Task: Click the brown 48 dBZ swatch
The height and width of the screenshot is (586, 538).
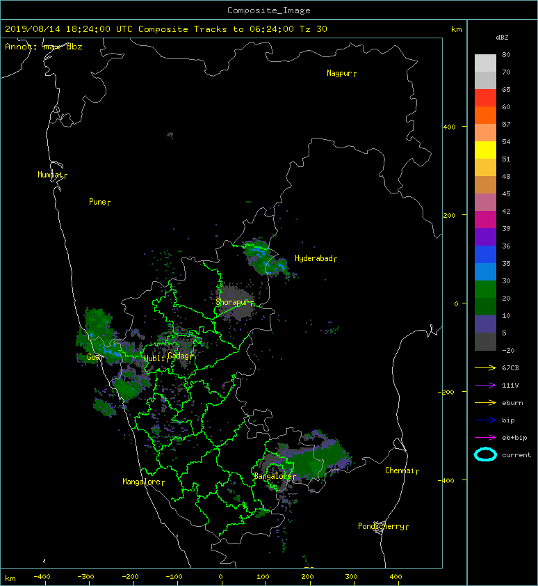Action: tap(485, 184)
